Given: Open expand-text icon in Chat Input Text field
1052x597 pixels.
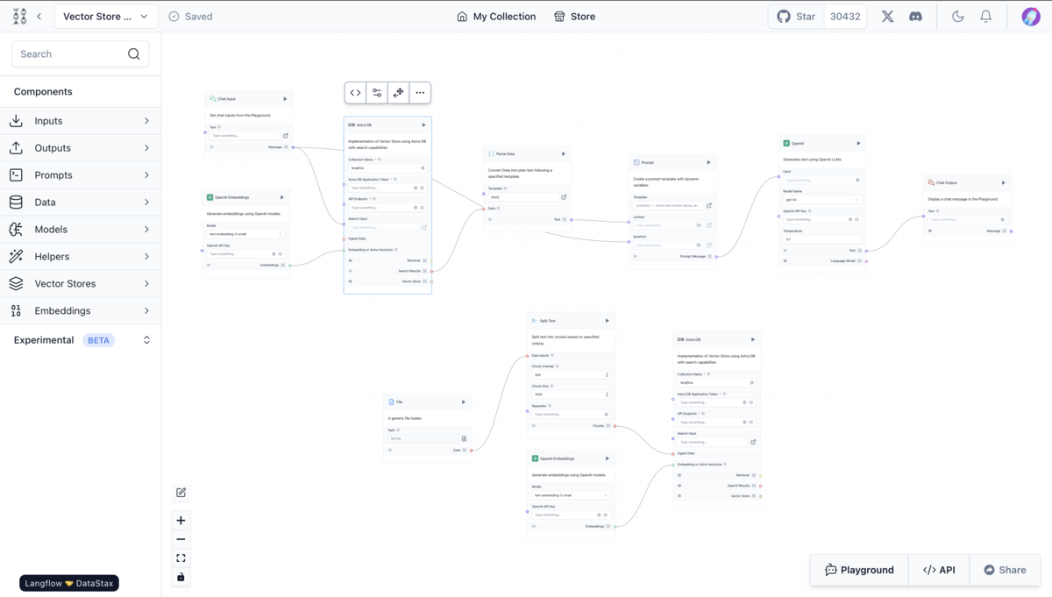Looking at the screenshot, I should (x=285, y=136).
